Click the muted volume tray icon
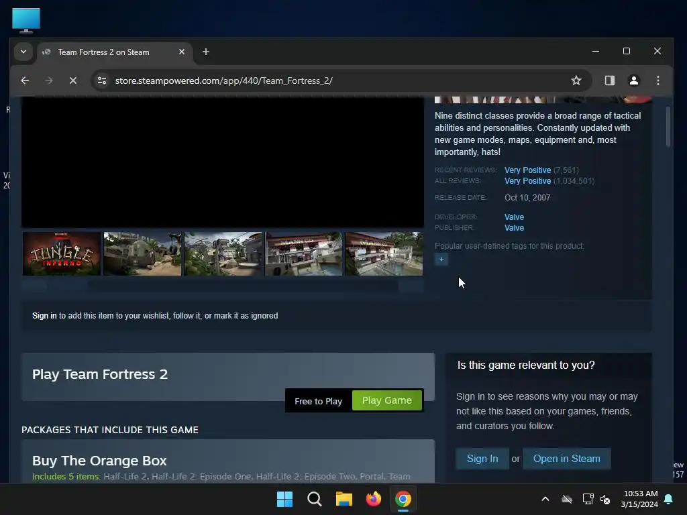This screenshot has width=687, height=515. [606, 499]
